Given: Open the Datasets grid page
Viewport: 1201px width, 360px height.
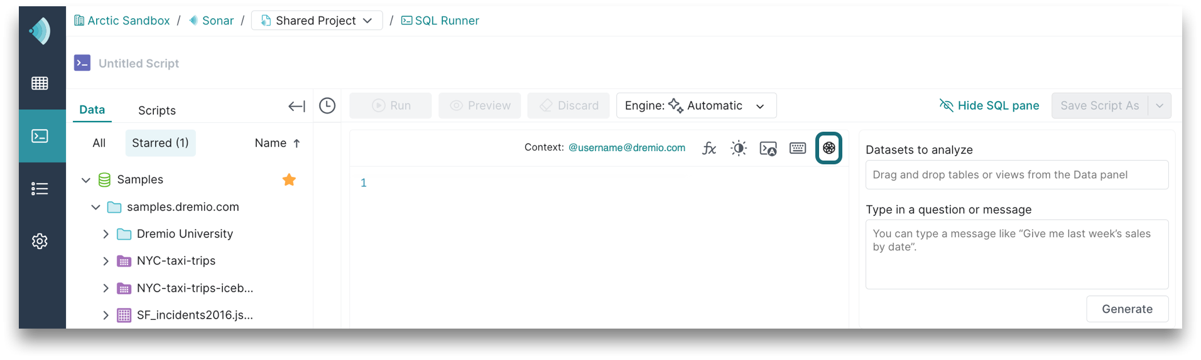Looking at the screenshot, I should 40,83.
